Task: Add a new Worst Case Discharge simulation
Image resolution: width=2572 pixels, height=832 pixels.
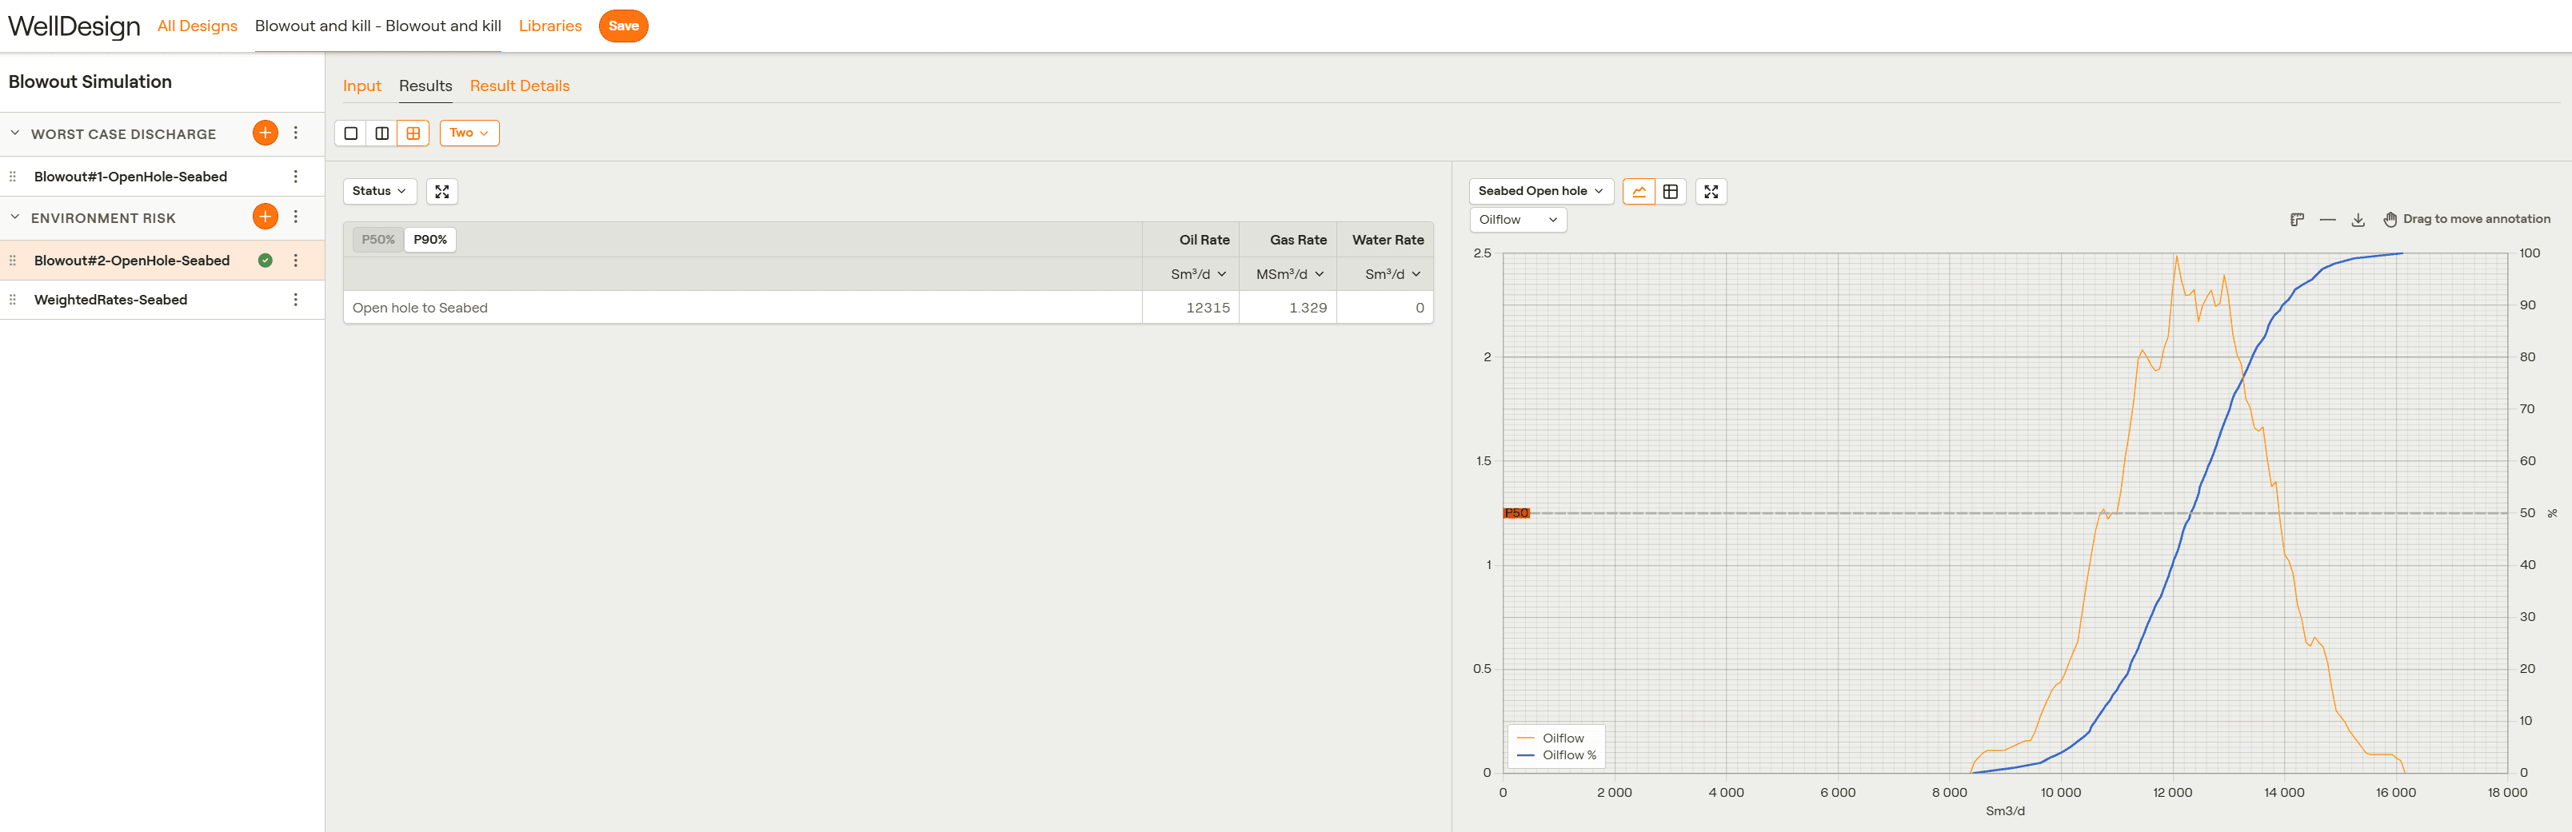Action: (x=265, y=133)
